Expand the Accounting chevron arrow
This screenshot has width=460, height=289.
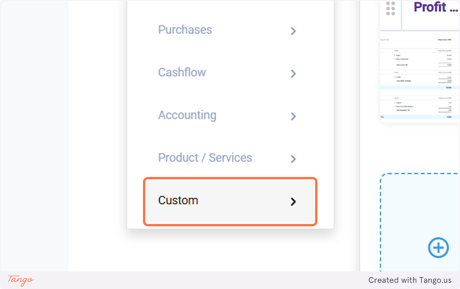pyautogui.click(x=293, y=116)
